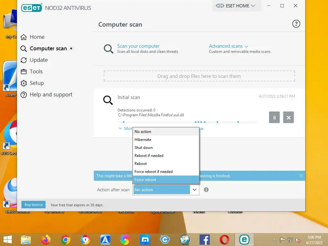The image size is (328, 246).
Task: Cancel the Initial scan with the X button
Action: point(289,117)
